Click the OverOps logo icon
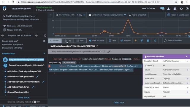 coord(4,9)
